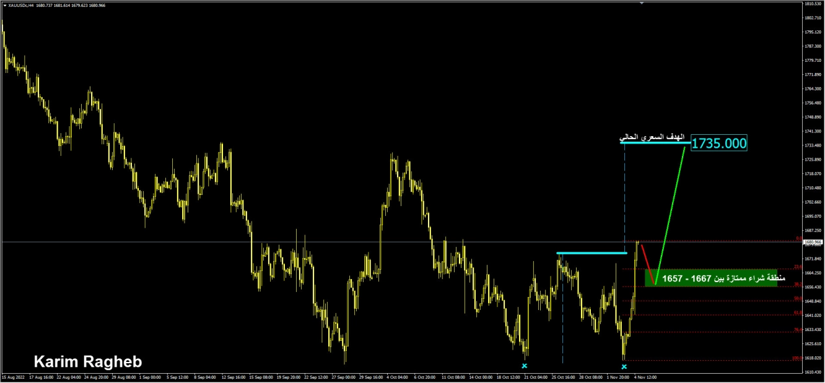The image size is (825, 383).
Task: Click the Fibonacci 61.8 retracement label
Action: [x=796, y=313]
